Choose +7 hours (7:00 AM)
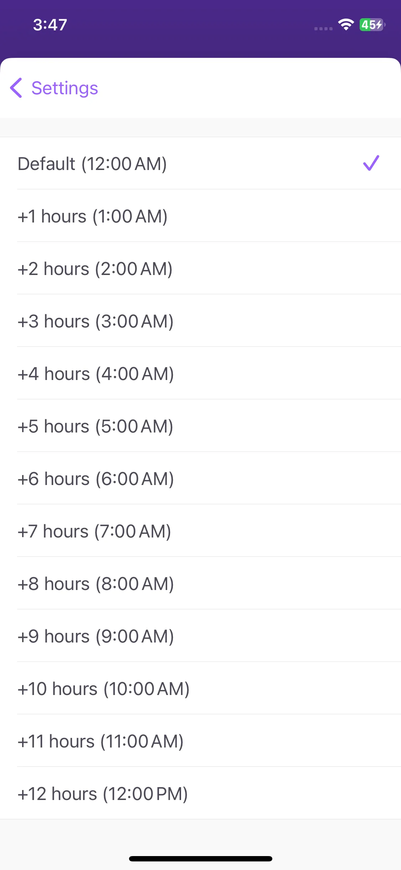The image size is (401, 870). point(200,531)
